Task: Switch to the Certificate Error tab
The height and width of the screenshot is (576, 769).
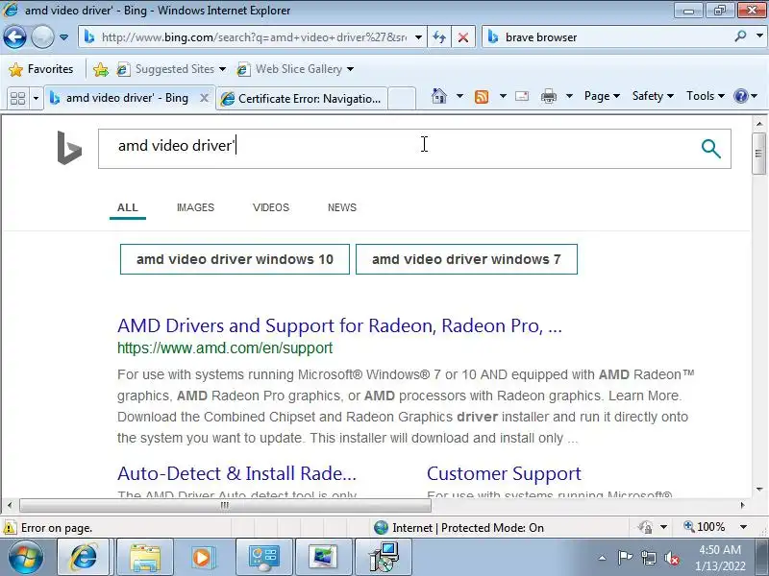Action: pos(301,99)
